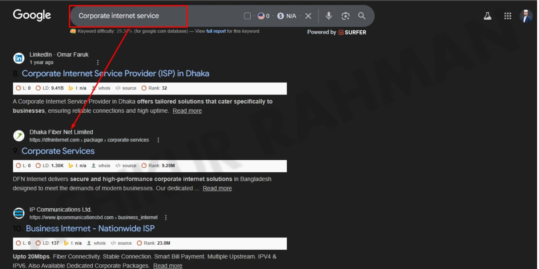The width and height of the screenshot is (539, 269).
Task: Click the "Rank: 32" metric
Action: click(154, 88)
